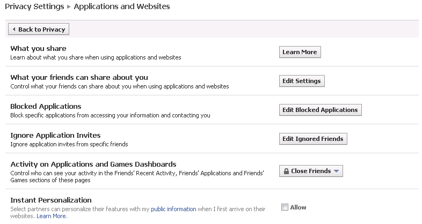The image size is (422, 224).
Task: Follow the public information link
Action: pyautogui.click(x=173, y=209)
